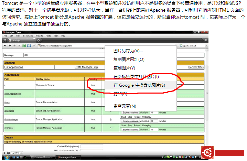The image size is (247, 161).
Task: Select 图片另存为(V)... from context menu
Action: click(128, 51)
